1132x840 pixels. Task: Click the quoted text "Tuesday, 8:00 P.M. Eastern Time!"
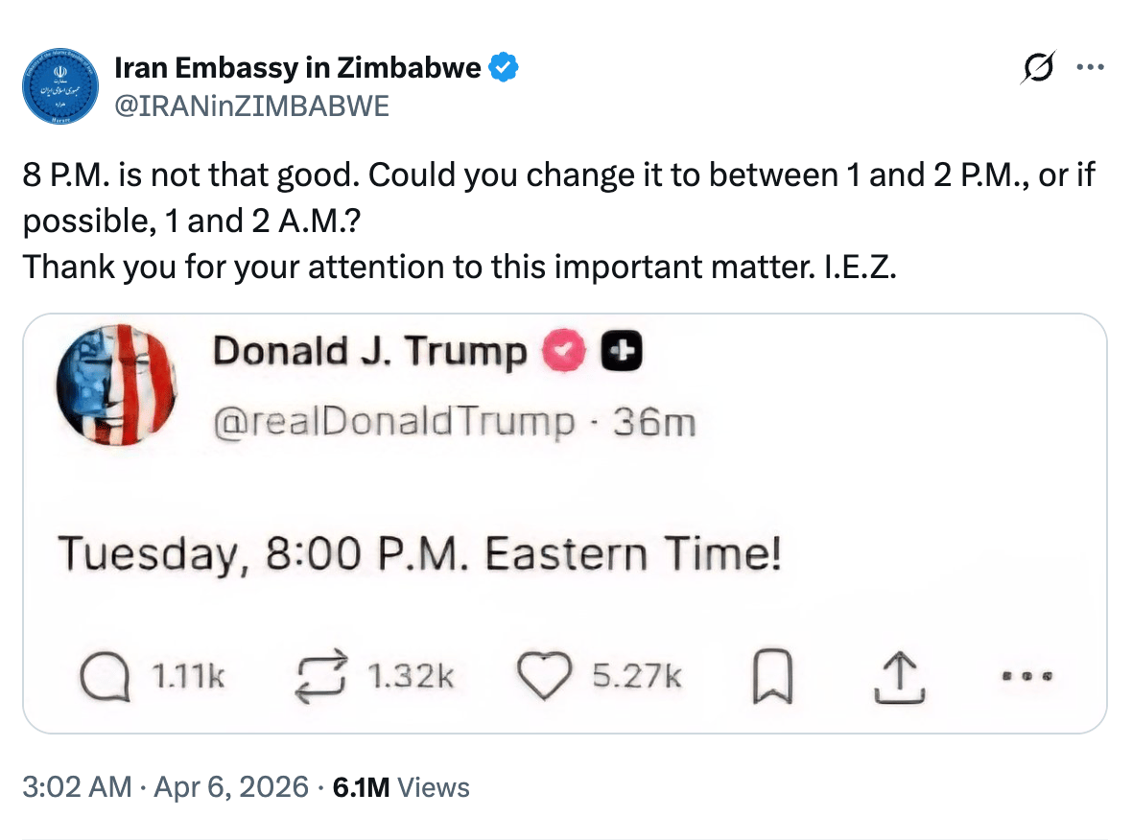pyautogui.click(x=419, y=554)
